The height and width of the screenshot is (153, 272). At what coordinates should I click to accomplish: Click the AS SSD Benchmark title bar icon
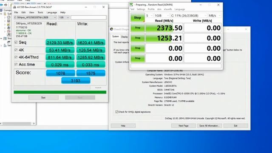[x=14, y=7]
